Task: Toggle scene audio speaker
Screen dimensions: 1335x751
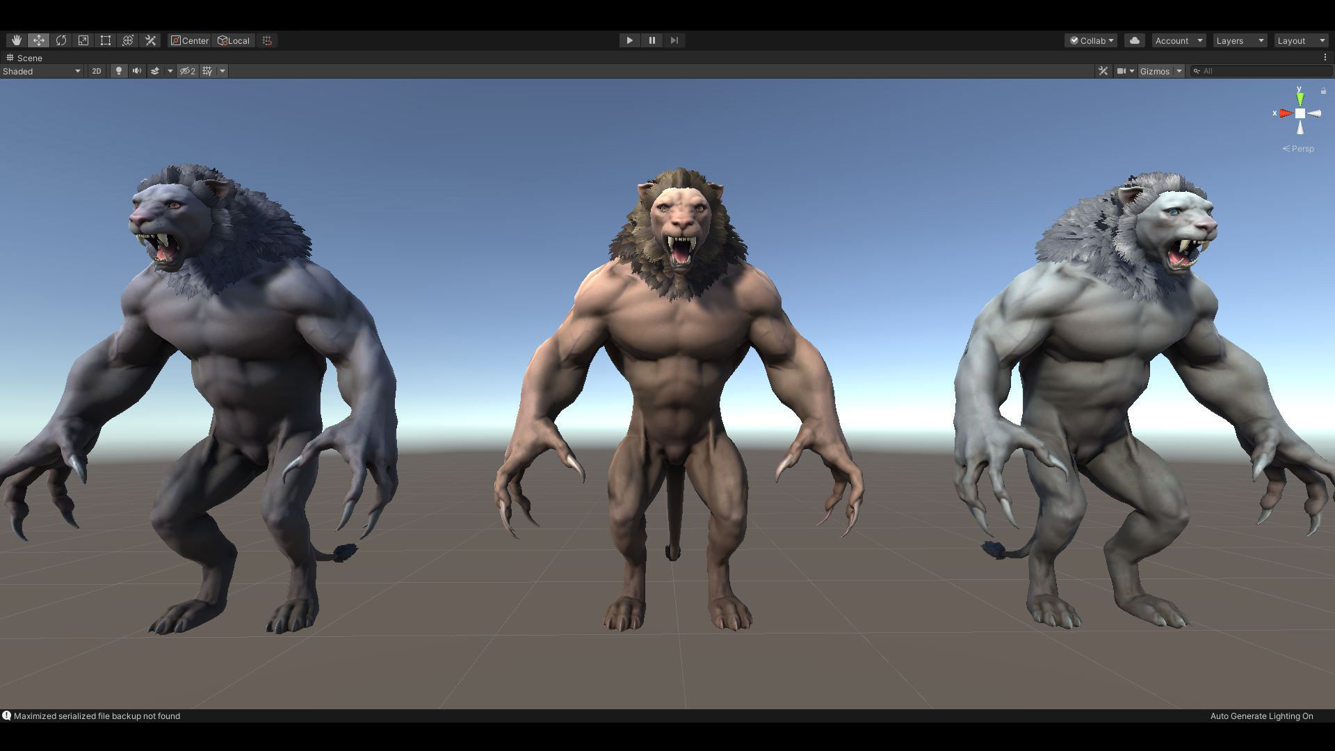Action: (x=137, y=71)
